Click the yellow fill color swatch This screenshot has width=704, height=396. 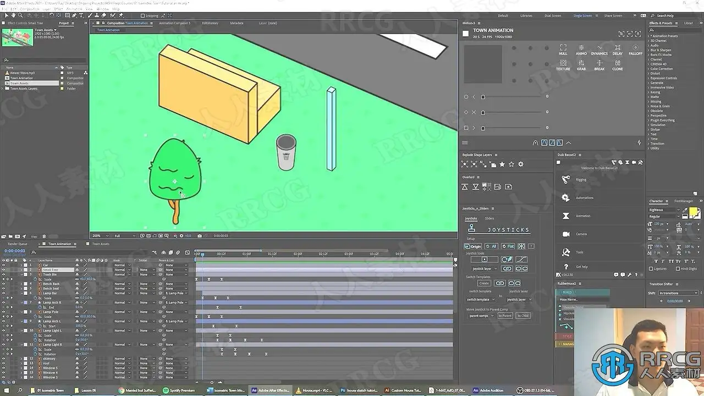(694, 212)
